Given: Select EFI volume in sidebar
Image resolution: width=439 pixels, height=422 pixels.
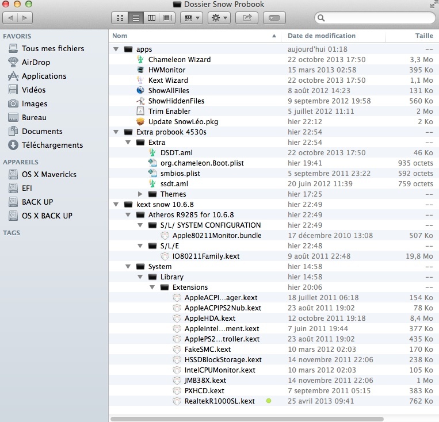Looking at the screenshot, I should 20,188.
